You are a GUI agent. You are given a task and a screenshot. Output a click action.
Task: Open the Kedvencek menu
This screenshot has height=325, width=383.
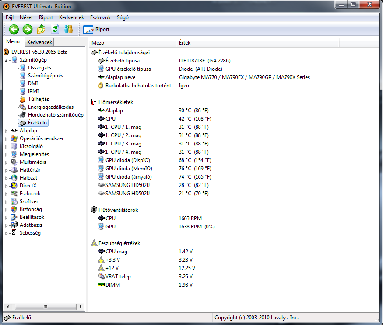72,17
